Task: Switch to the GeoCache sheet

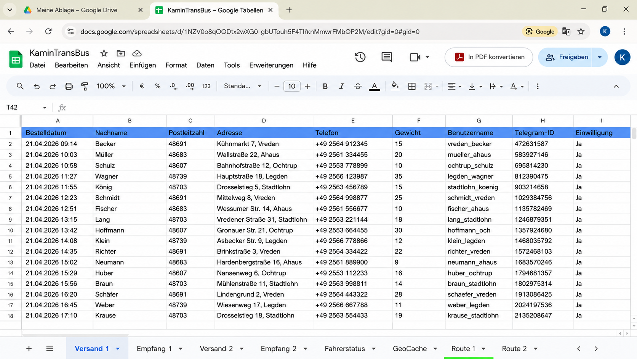Action: tap(410, 349)
